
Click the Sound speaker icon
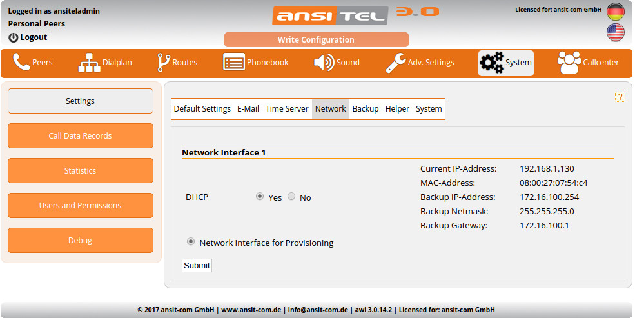324,63
